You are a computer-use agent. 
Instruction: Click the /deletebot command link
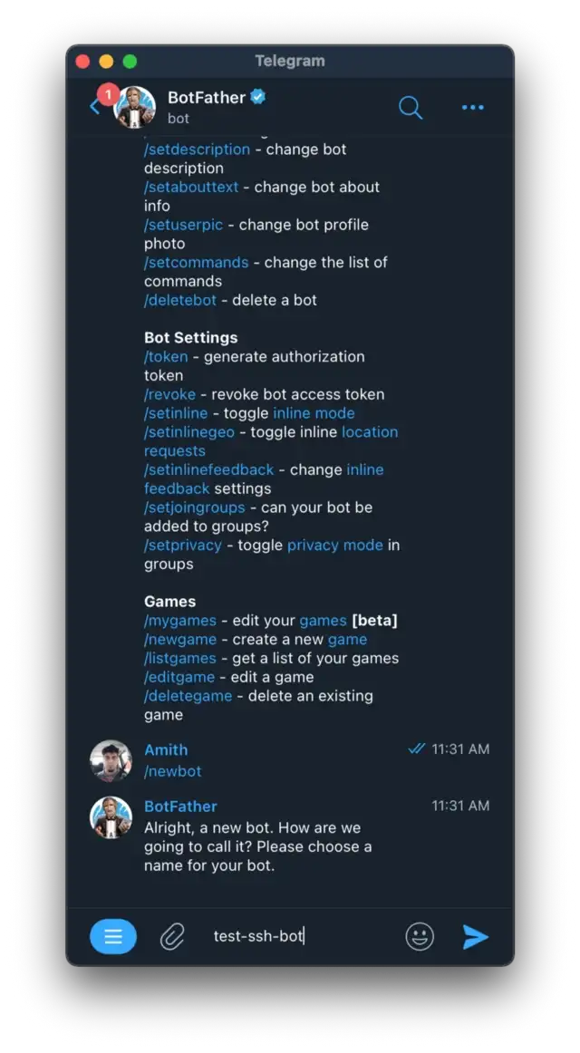coord(180,300)
